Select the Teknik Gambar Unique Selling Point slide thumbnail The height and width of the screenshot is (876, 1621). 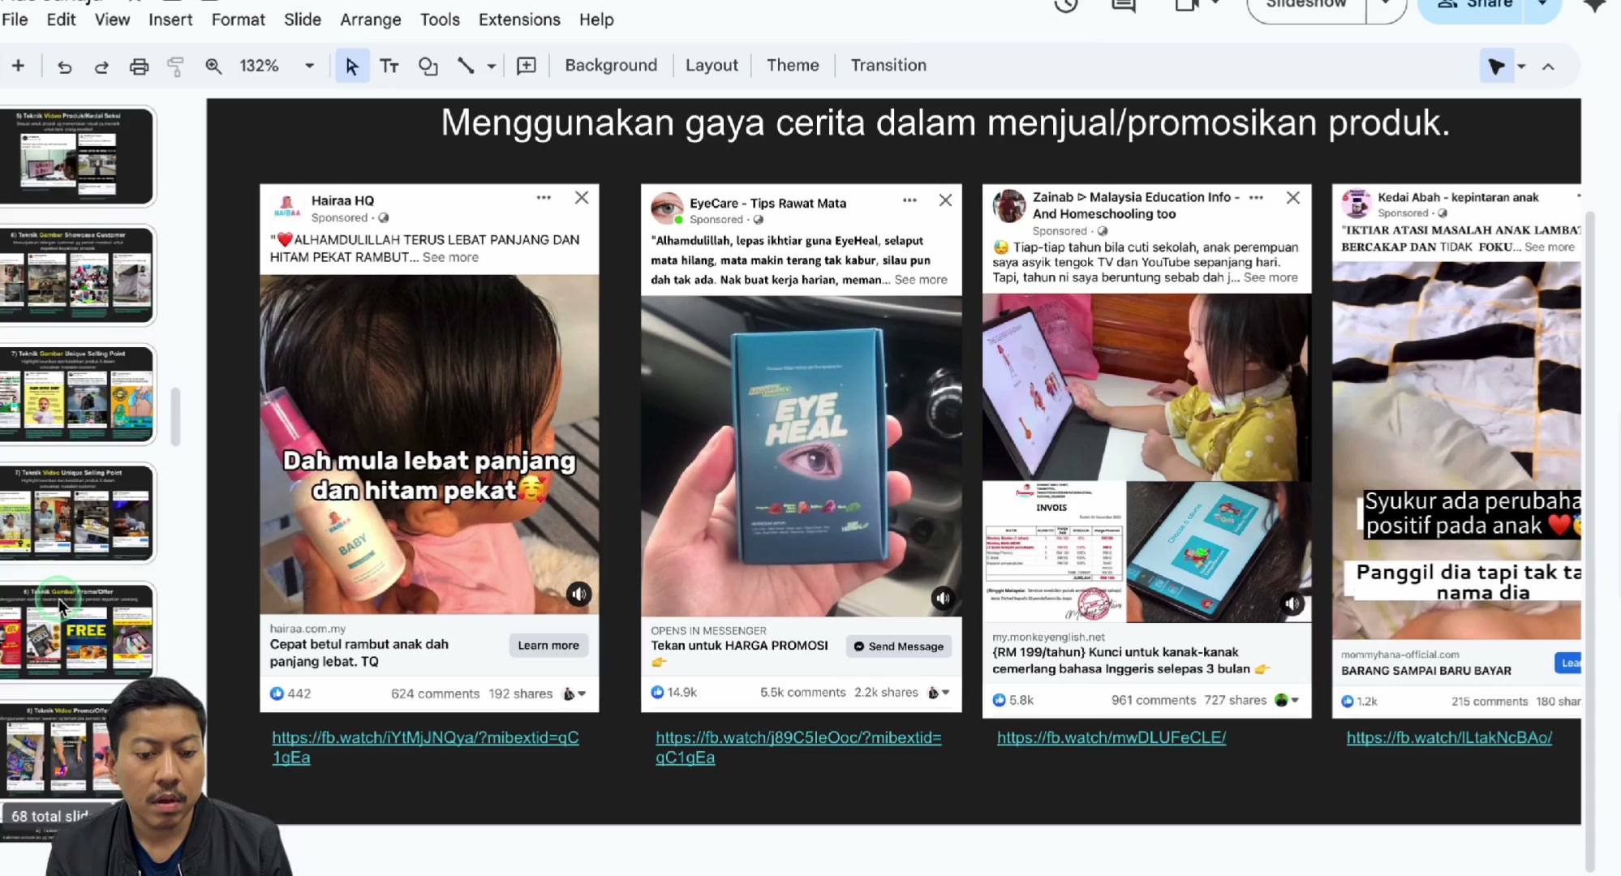[77, 393]
